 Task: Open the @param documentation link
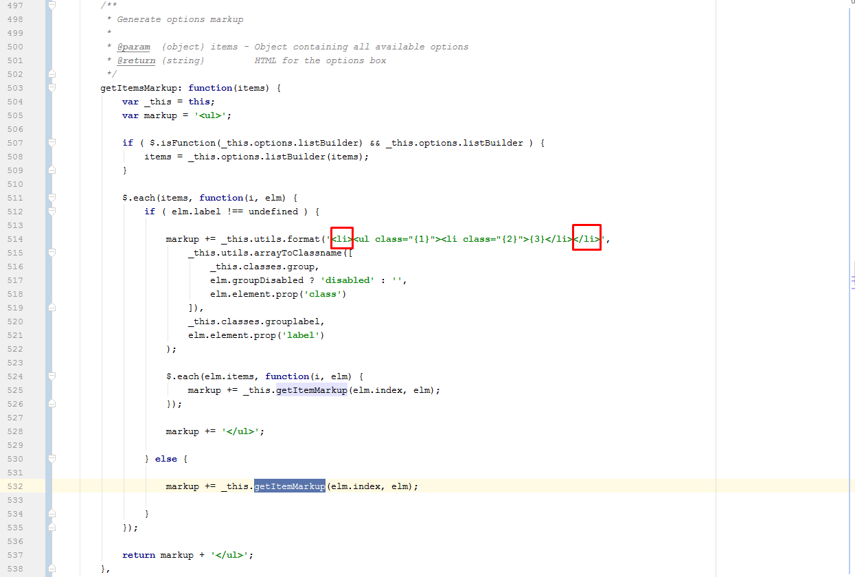point(133,47)
